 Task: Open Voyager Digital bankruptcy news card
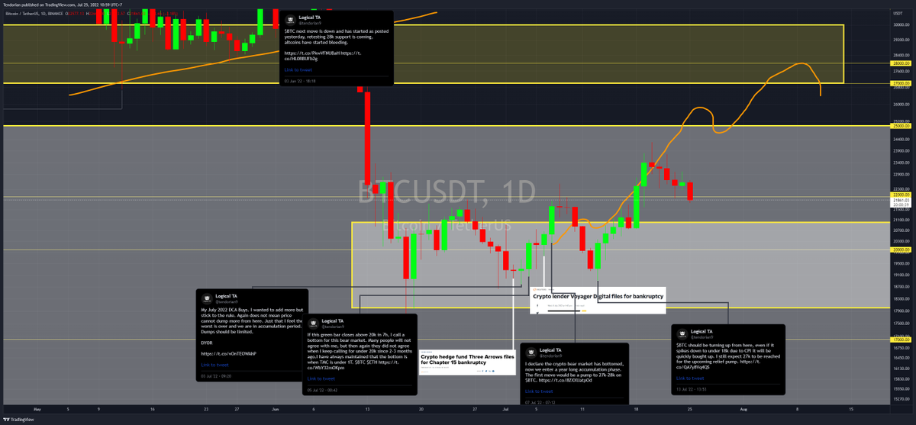point(598,300)
